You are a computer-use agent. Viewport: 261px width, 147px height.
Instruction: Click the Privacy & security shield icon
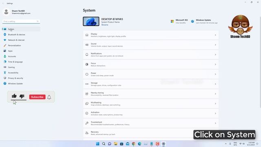[x=5, y=78]
